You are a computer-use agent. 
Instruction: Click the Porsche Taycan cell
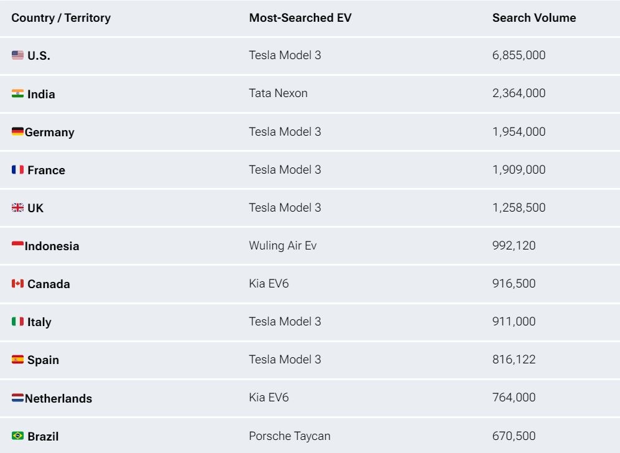click(x=289, y=436)
